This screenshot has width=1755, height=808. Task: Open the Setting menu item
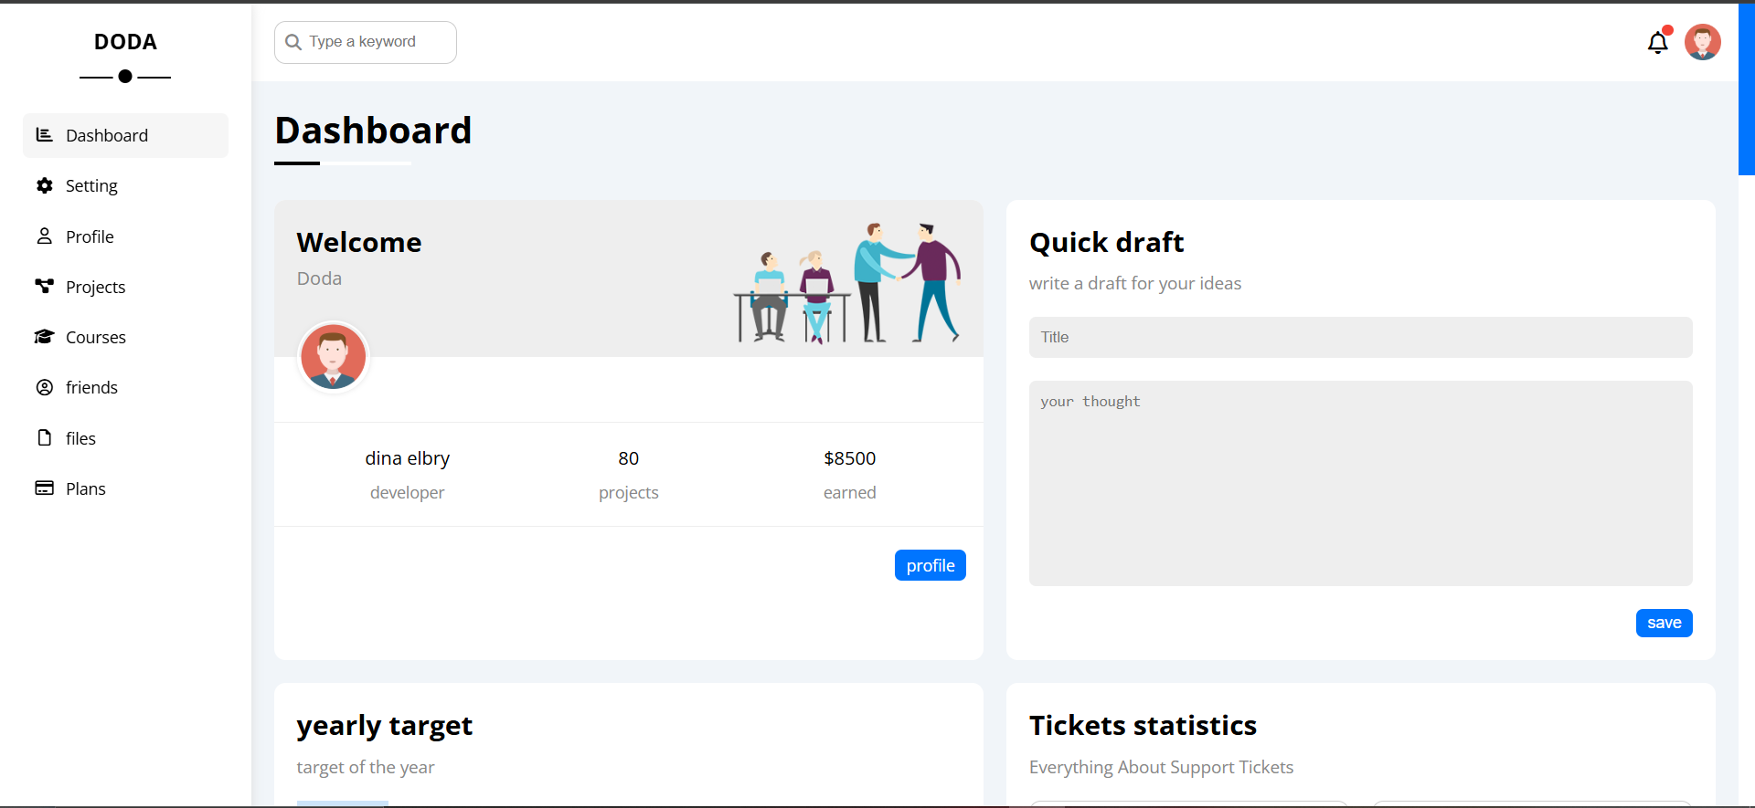click(x=91, y=186)
